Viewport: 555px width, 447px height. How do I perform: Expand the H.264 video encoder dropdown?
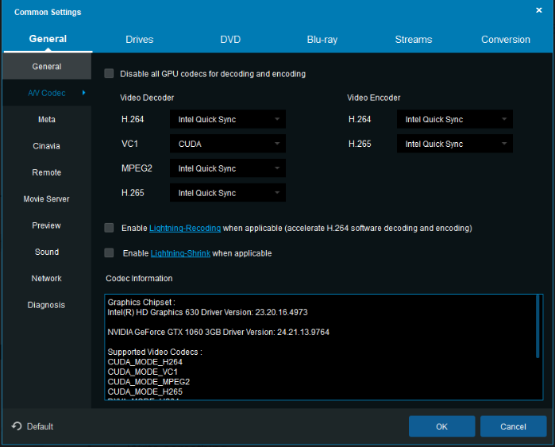454,120
